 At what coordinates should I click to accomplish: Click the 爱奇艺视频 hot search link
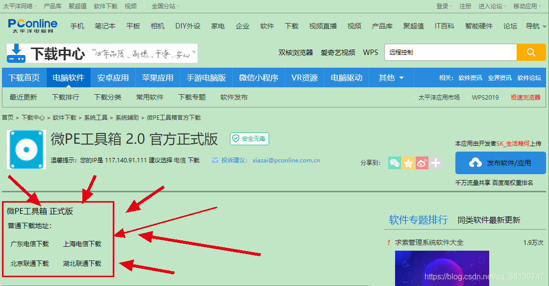click(x=338, y=52)
